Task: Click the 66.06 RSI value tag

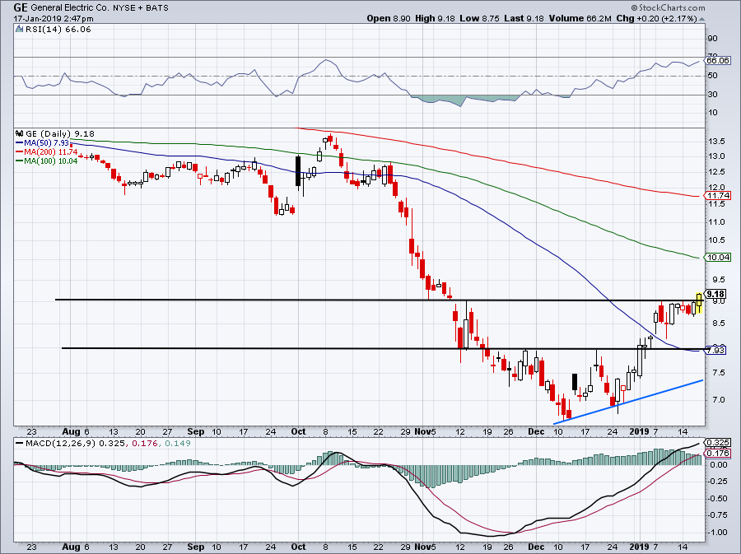Action: click(x=718, y=60)
